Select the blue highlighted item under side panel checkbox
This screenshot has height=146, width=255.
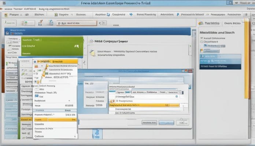(x=214, y=46)
